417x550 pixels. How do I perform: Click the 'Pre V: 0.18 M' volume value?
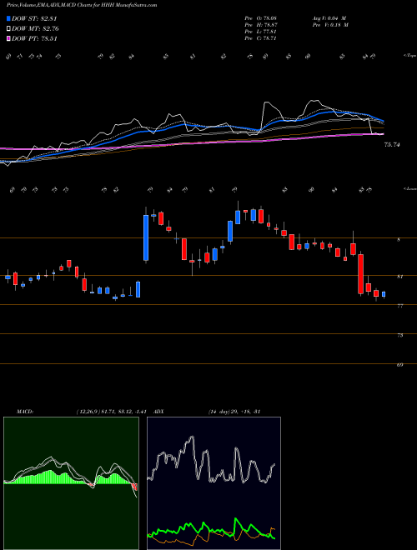pyautogui.click(x=329, y=25)
